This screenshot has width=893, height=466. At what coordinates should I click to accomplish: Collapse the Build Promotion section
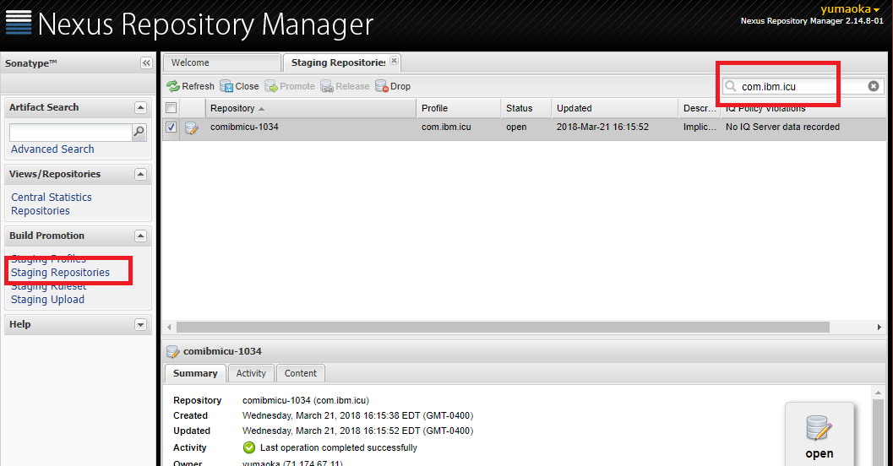click(x=140, y=236)
